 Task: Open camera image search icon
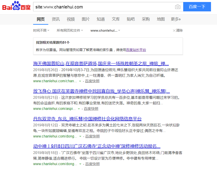pos(178,7)
